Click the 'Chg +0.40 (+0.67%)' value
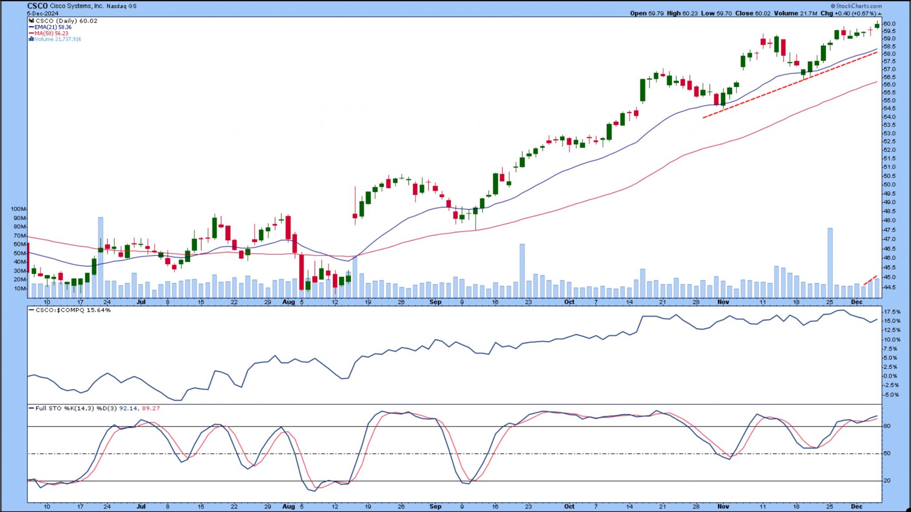Screen dimensions: 911x512 tap(848, 13)
